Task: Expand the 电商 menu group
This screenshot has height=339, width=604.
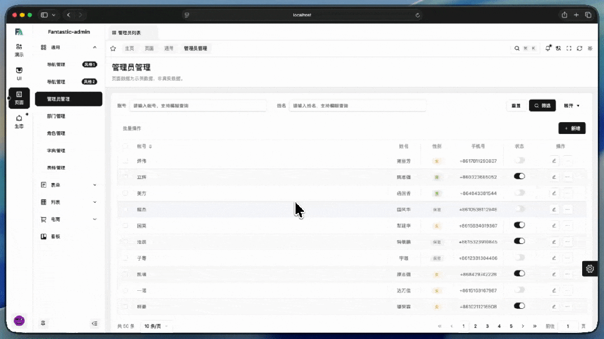Action: pos(68,220)
